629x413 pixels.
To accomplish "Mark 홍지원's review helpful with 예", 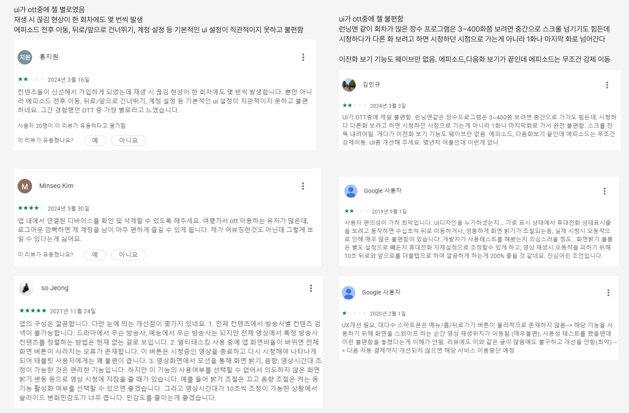I will [95, 141].
